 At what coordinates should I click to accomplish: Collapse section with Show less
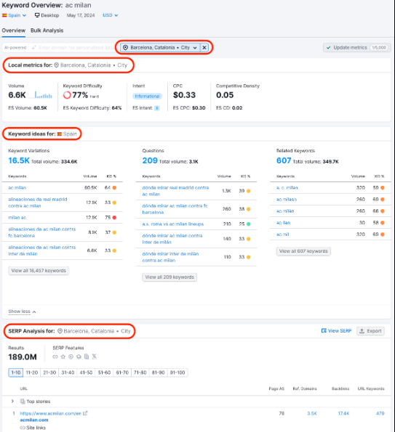[x=22, y=311]
